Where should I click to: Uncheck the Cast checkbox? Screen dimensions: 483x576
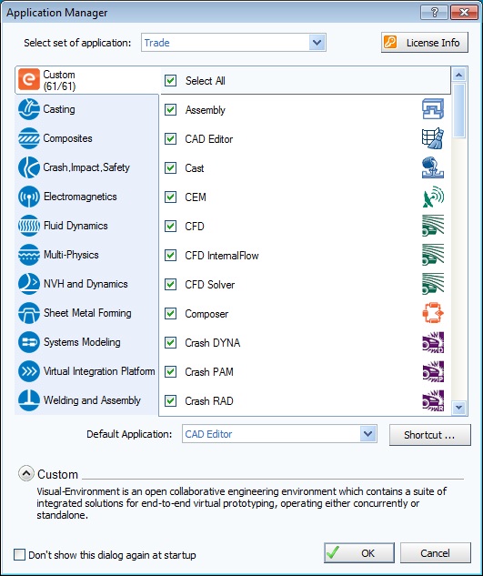pyautogui.click(x=170, y=167)
